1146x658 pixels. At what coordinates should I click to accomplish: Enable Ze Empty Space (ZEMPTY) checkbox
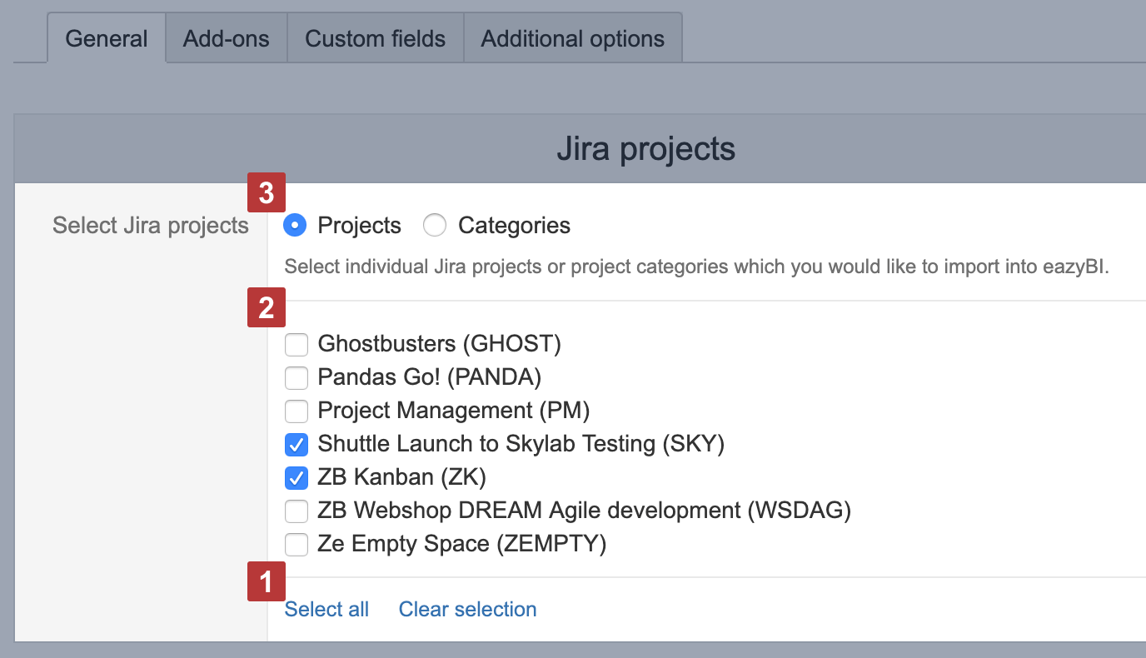coord(296,545)
